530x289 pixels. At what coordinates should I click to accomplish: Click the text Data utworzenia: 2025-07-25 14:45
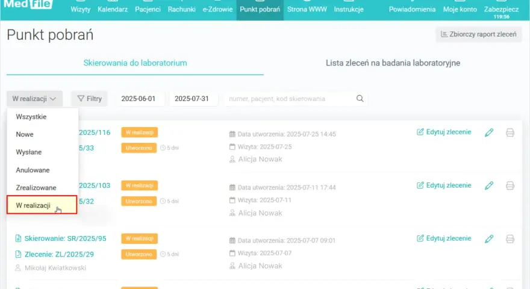tap(287, 134)
